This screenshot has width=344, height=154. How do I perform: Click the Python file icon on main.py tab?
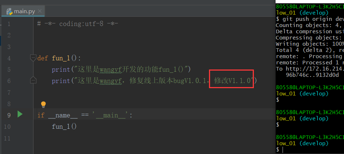click(x=9, y=11)
